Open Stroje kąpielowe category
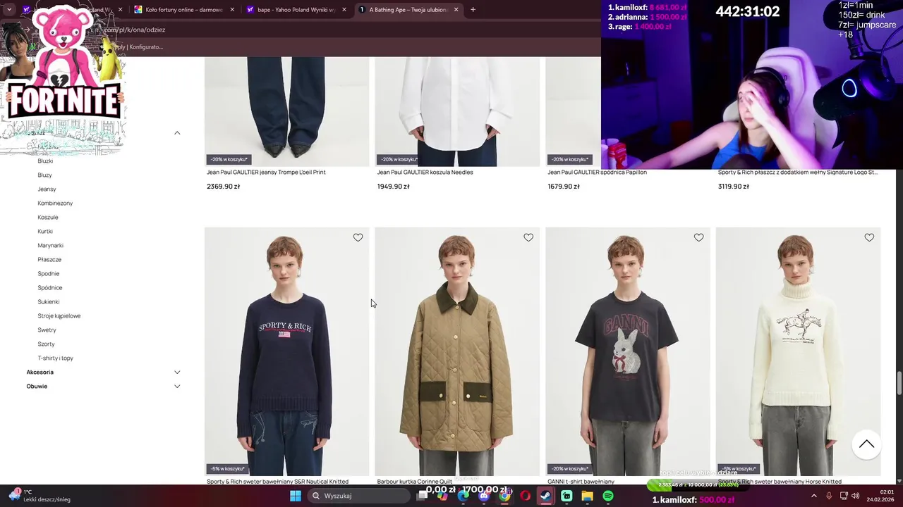 point(59,315)
